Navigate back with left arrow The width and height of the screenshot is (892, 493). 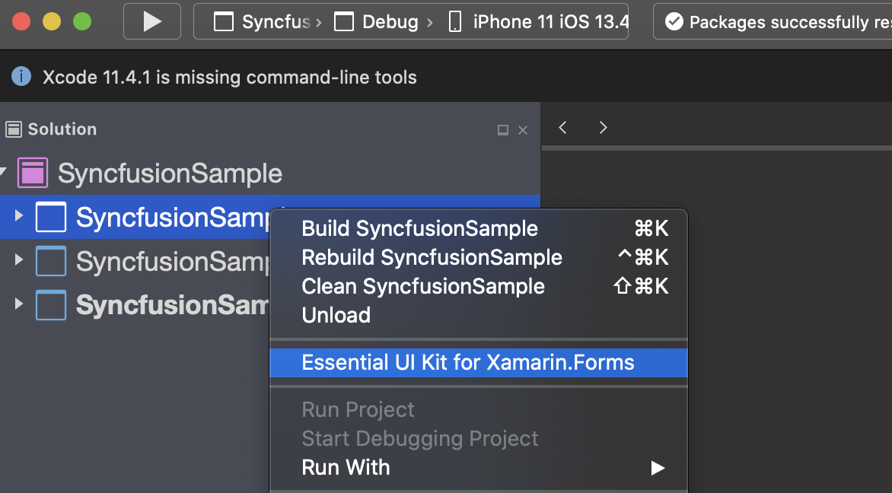coord(563,128)
